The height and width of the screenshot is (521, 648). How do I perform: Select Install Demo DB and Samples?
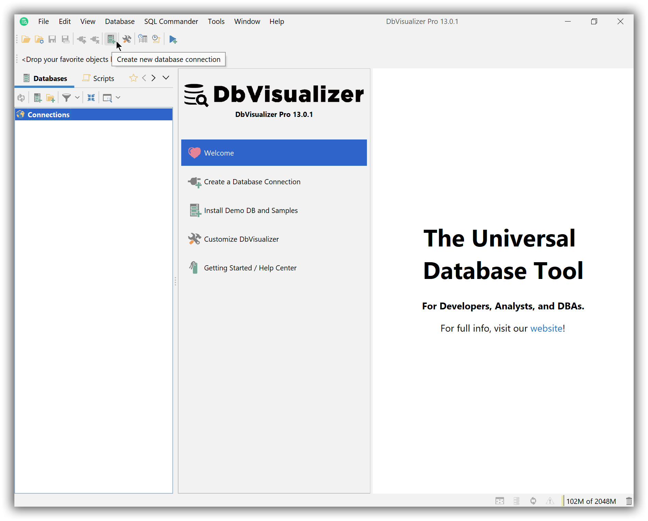click(x=251, y=211)
